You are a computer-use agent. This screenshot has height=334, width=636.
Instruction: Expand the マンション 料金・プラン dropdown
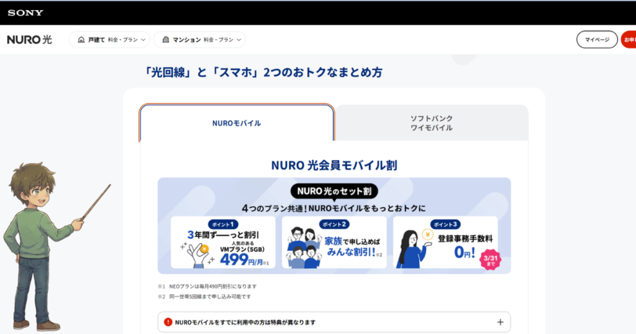click(x=199, y=40)
